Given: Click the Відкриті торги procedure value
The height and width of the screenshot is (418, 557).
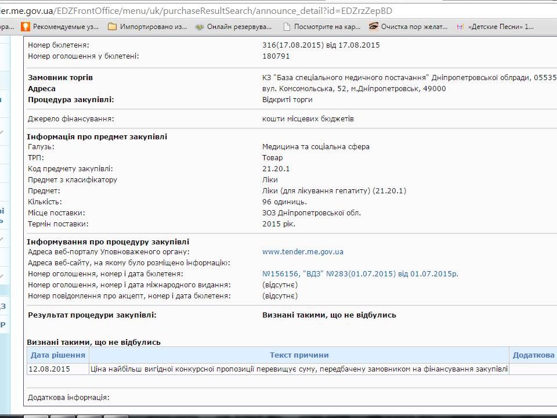Looking at the screenshot, I should pyautogui.click(x=287, y=100).
